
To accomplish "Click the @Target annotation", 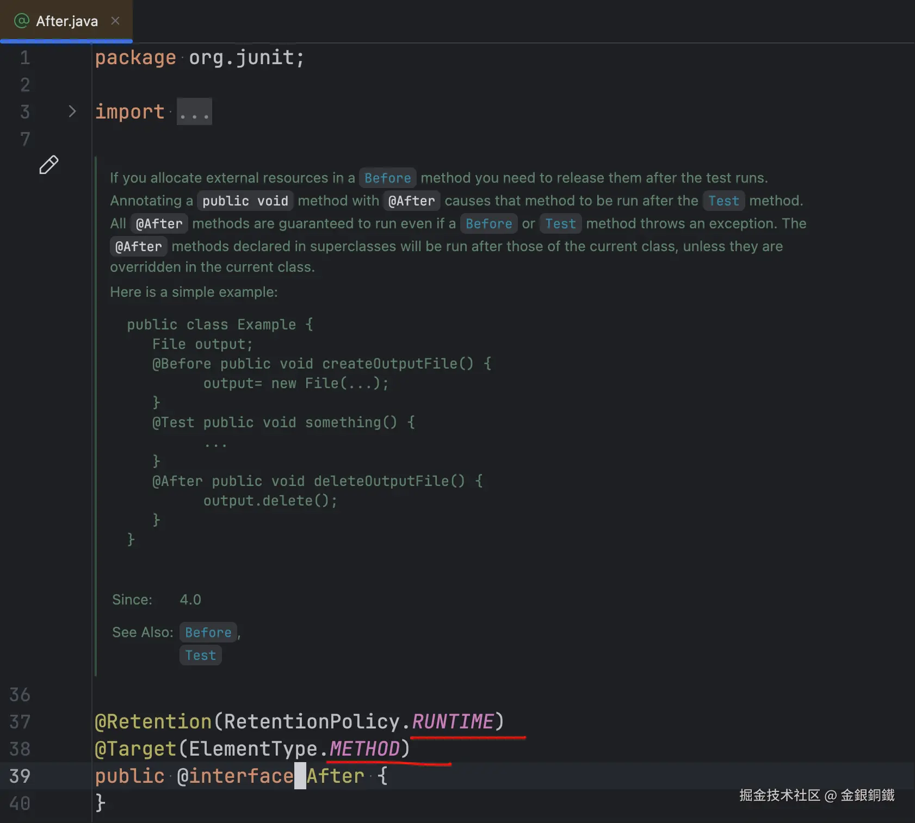I will (135, 749).
